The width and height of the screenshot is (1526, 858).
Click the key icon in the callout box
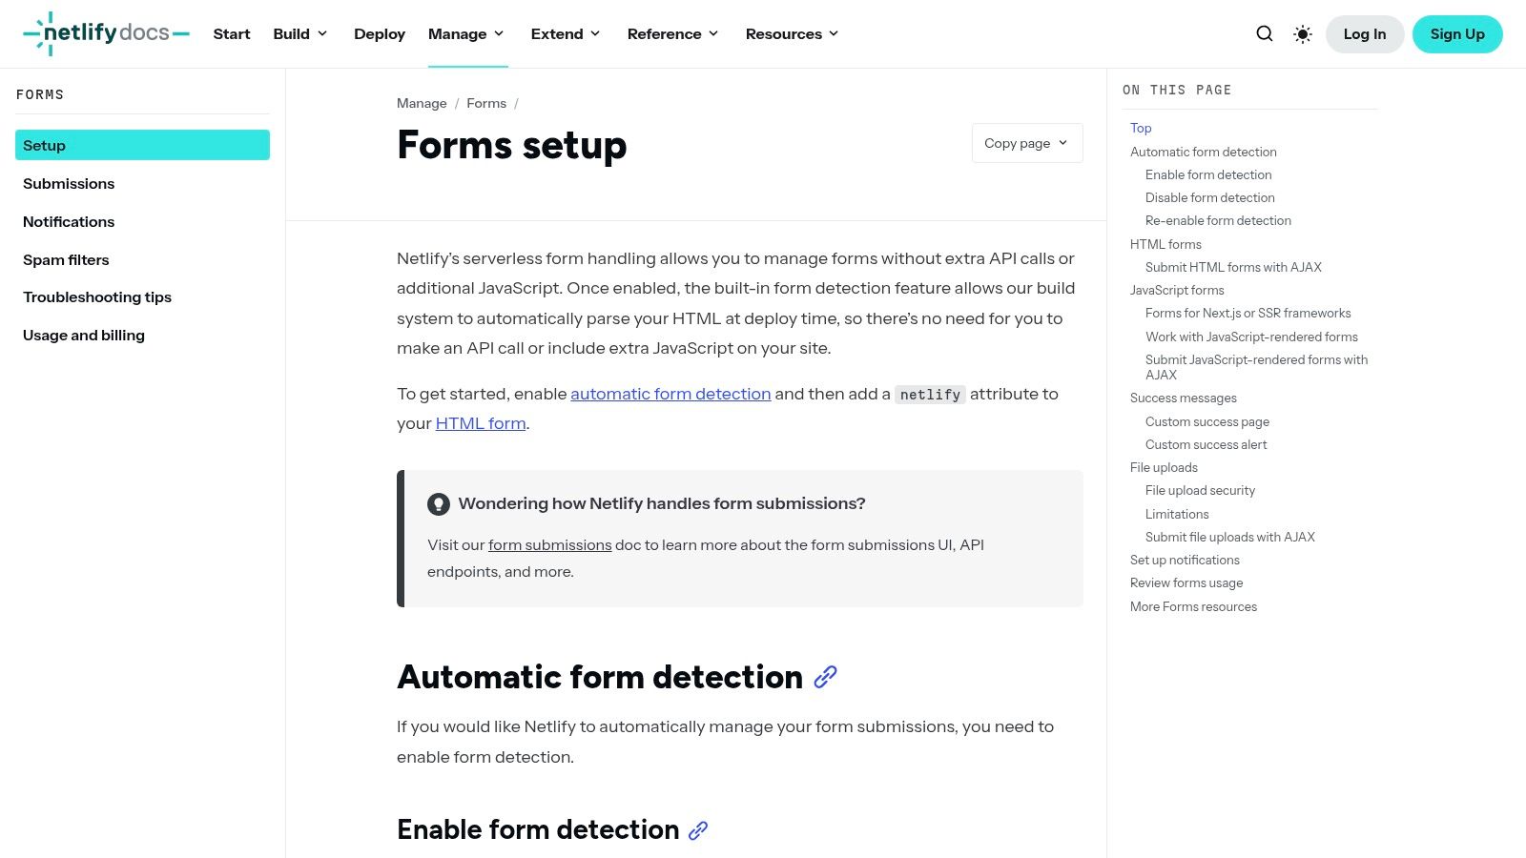coord(439,503)
